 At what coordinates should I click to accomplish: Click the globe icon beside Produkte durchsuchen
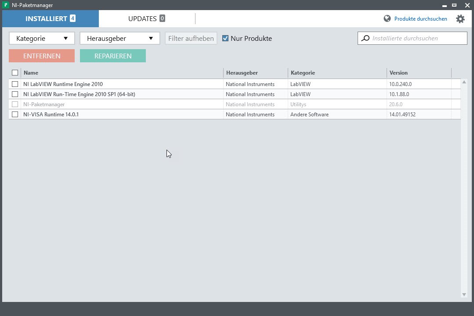pyautogui.click(x=387, y=19)
